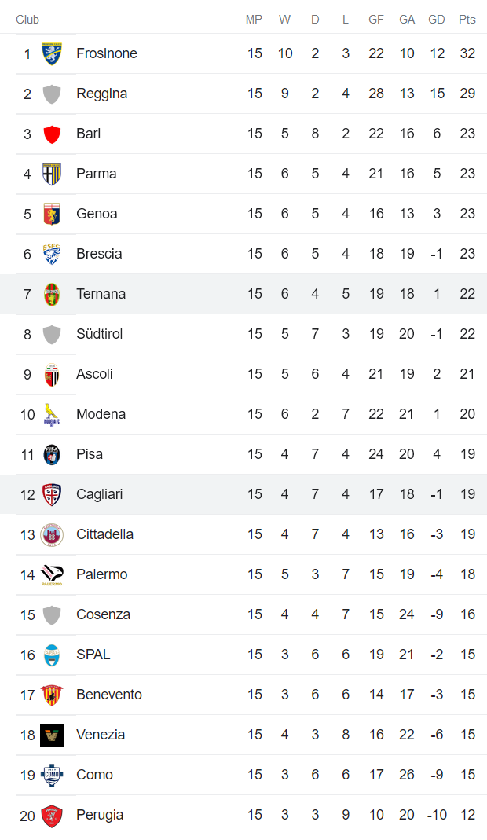
Task: Click the Frosinone club crest icon
Action: [x=52, y=53]
